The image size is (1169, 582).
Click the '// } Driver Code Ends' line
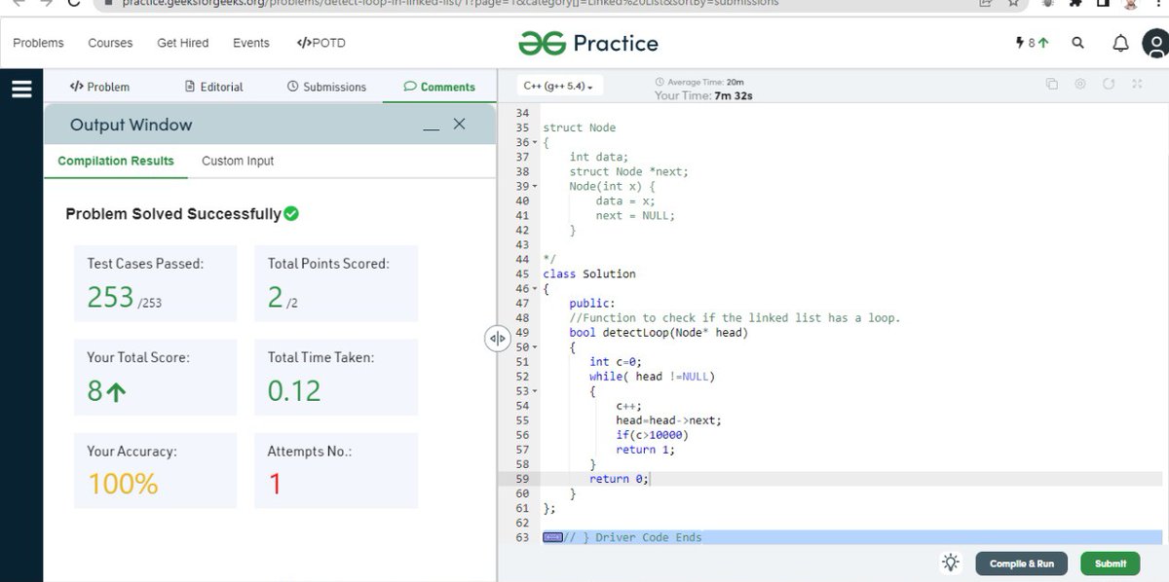(633, 537)
